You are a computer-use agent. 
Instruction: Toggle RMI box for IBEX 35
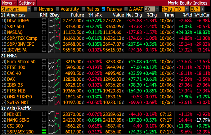click(x=44, y=85)
